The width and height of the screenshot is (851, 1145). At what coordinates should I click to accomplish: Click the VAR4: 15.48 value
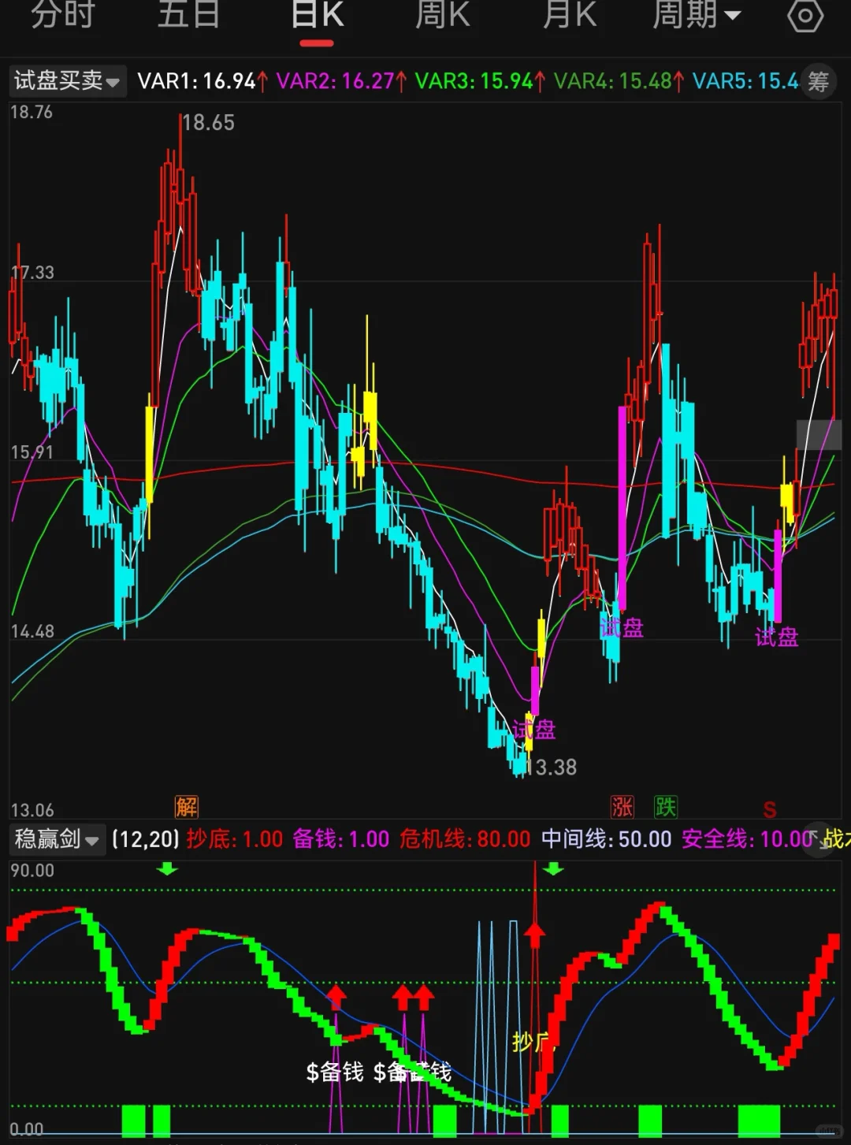click(x=619, y=81)
